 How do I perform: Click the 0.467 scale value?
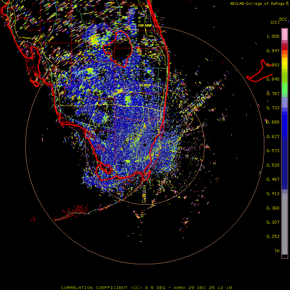click(273, 179)
